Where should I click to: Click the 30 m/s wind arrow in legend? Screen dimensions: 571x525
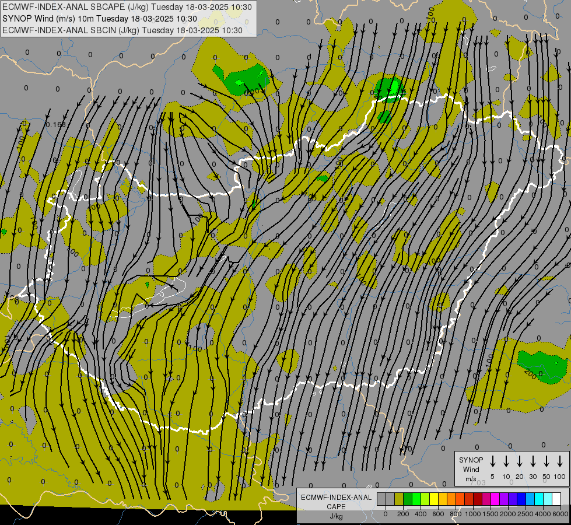[533, 461]
